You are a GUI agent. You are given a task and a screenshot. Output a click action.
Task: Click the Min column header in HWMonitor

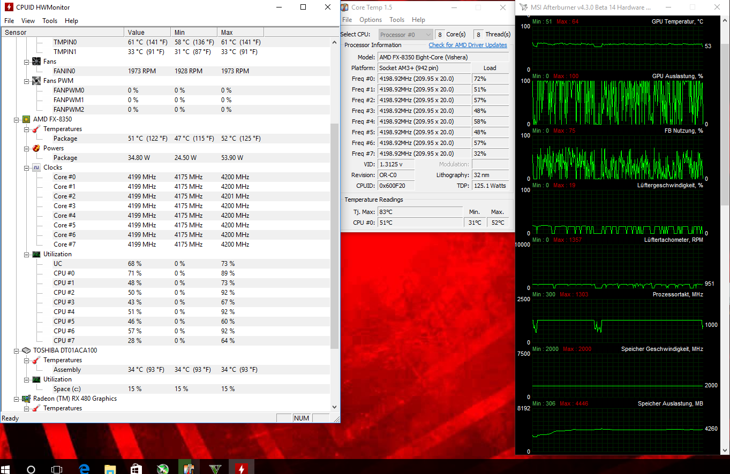pyautogui.click(x=194, y=32)
